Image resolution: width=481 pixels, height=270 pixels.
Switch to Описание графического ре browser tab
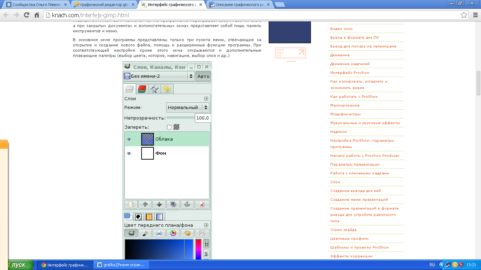pyautogui.click(x=239, y=5)
